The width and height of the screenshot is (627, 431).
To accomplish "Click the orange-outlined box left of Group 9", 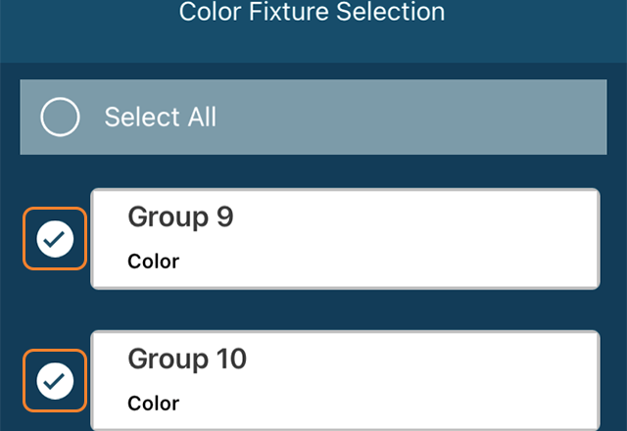I will pos(55,239).
